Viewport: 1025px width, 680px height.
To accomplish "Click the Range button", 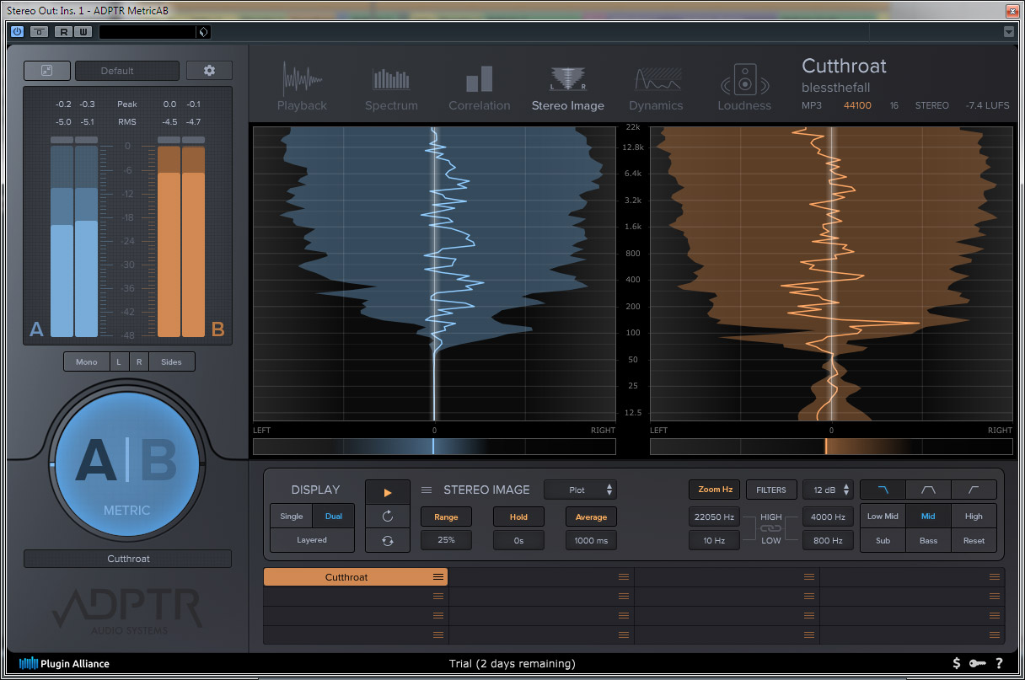I will click(x=446, y=517).
